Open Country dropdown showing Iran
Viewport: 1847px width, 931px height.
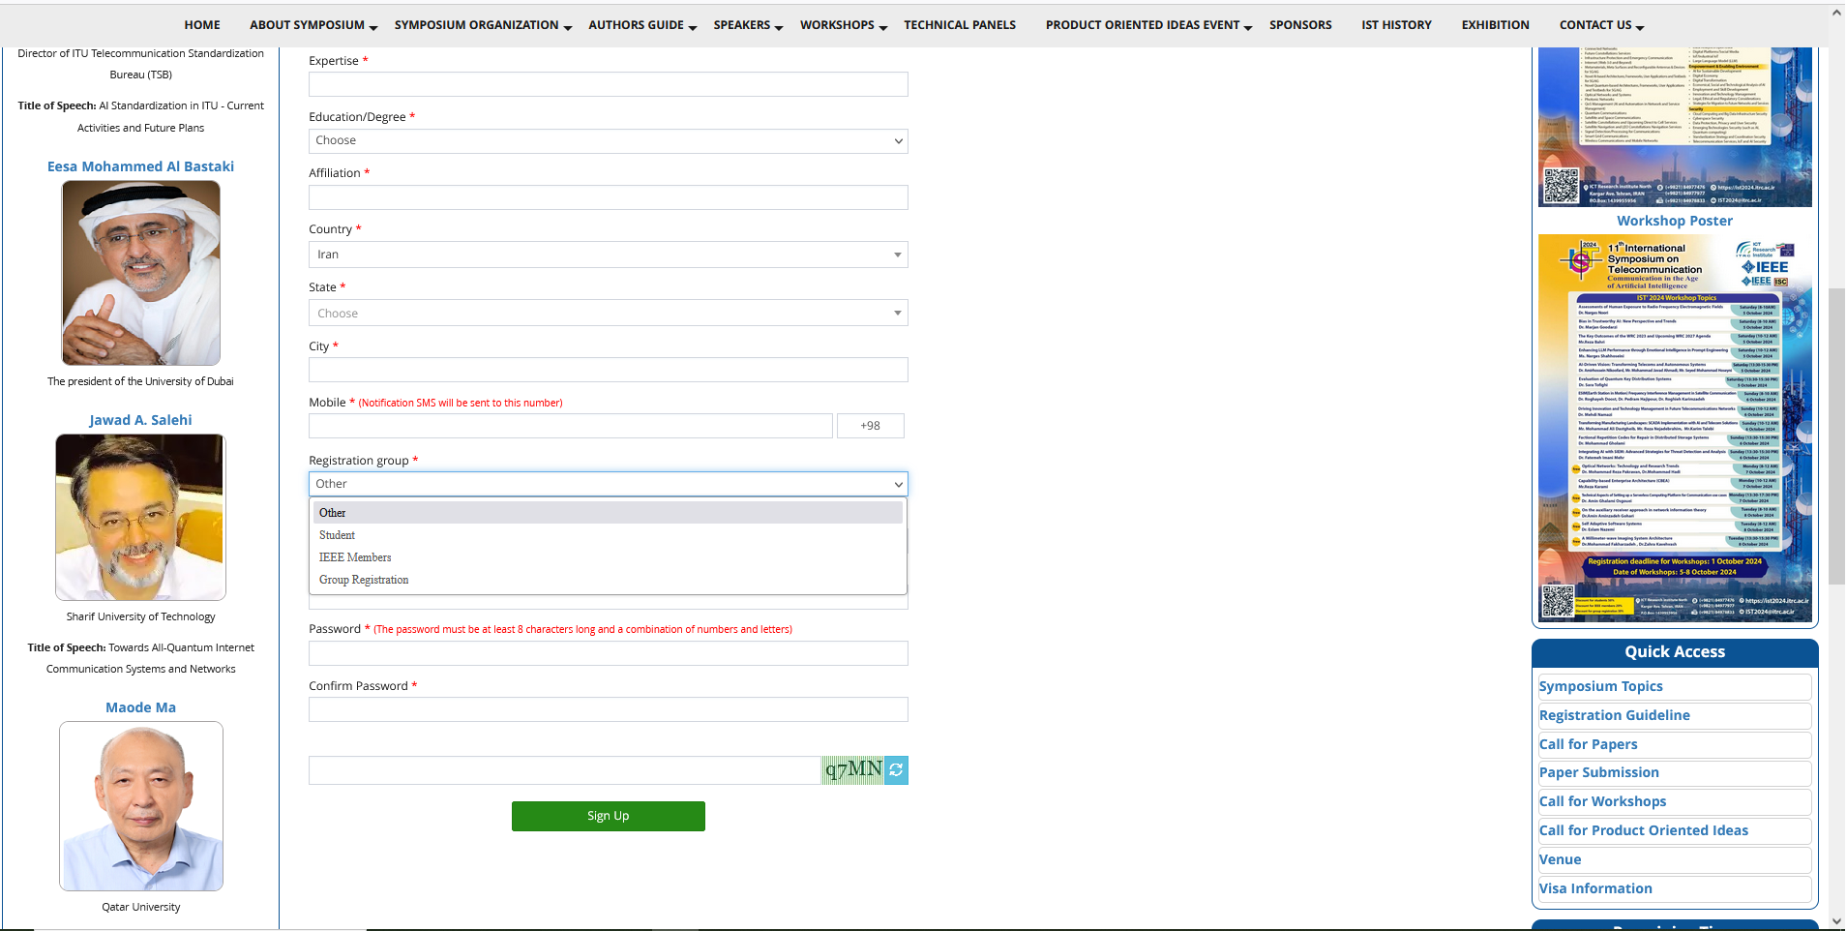click(x=609, y=255)
